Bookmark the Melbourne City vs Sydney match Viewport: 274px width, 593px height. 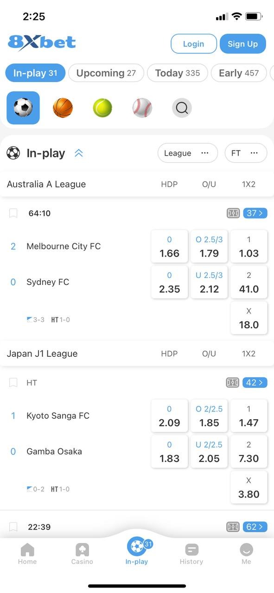(13, 213)
